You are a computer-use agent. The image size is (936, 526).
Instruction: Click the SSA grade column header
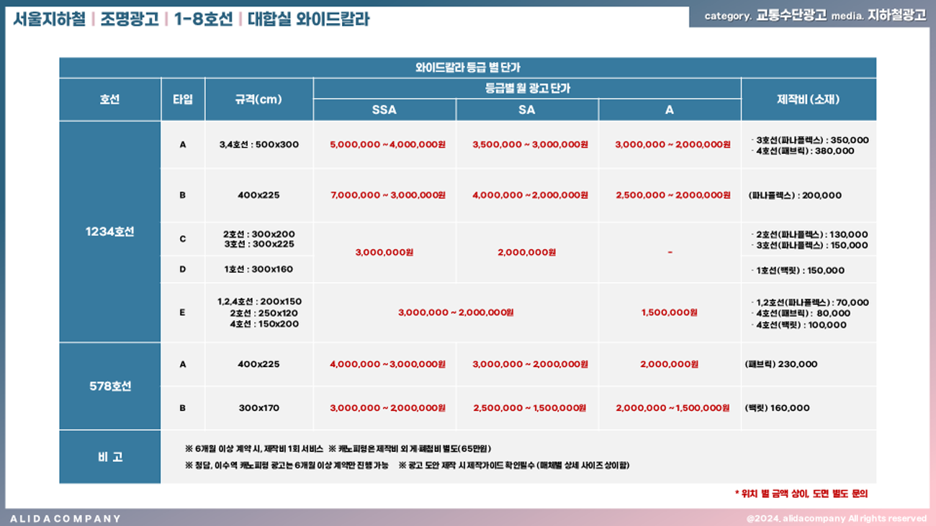[x=384, y=110]
